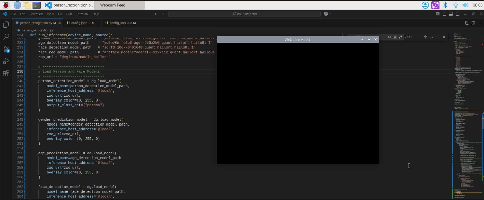Open Run and Debug view
The image size is (484, 200).
point(6,61)
